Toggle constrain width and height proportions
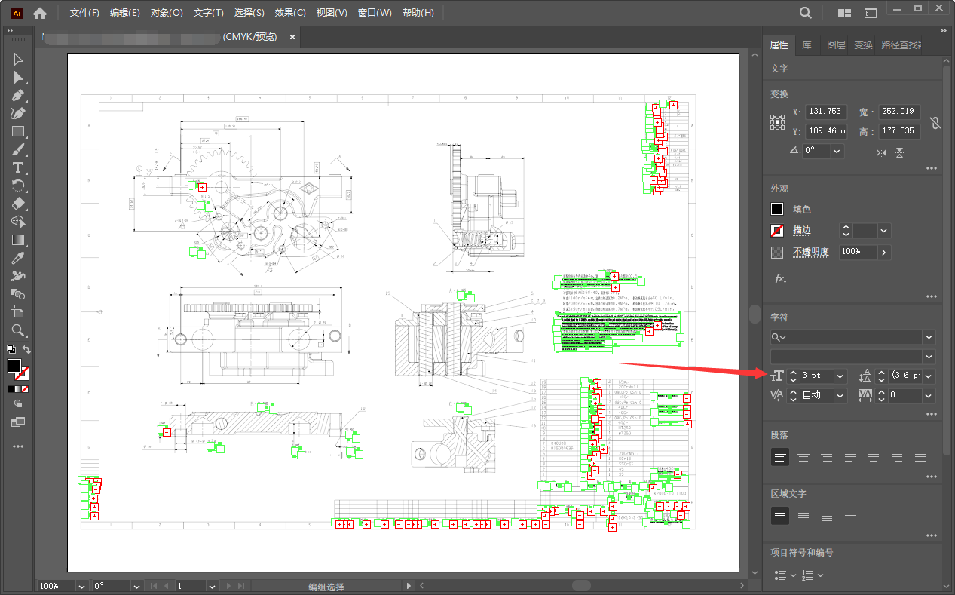The height and width of the screenshot is (595, 955). click(935, 122)
